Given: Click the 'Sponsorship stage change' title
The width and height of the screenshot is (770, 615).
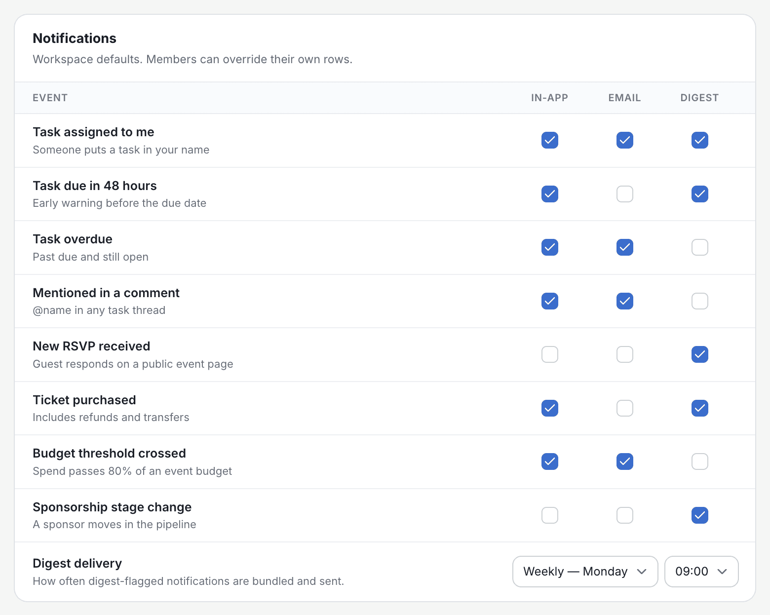Looking at the screenshot, I should click(x=112, y=507).
